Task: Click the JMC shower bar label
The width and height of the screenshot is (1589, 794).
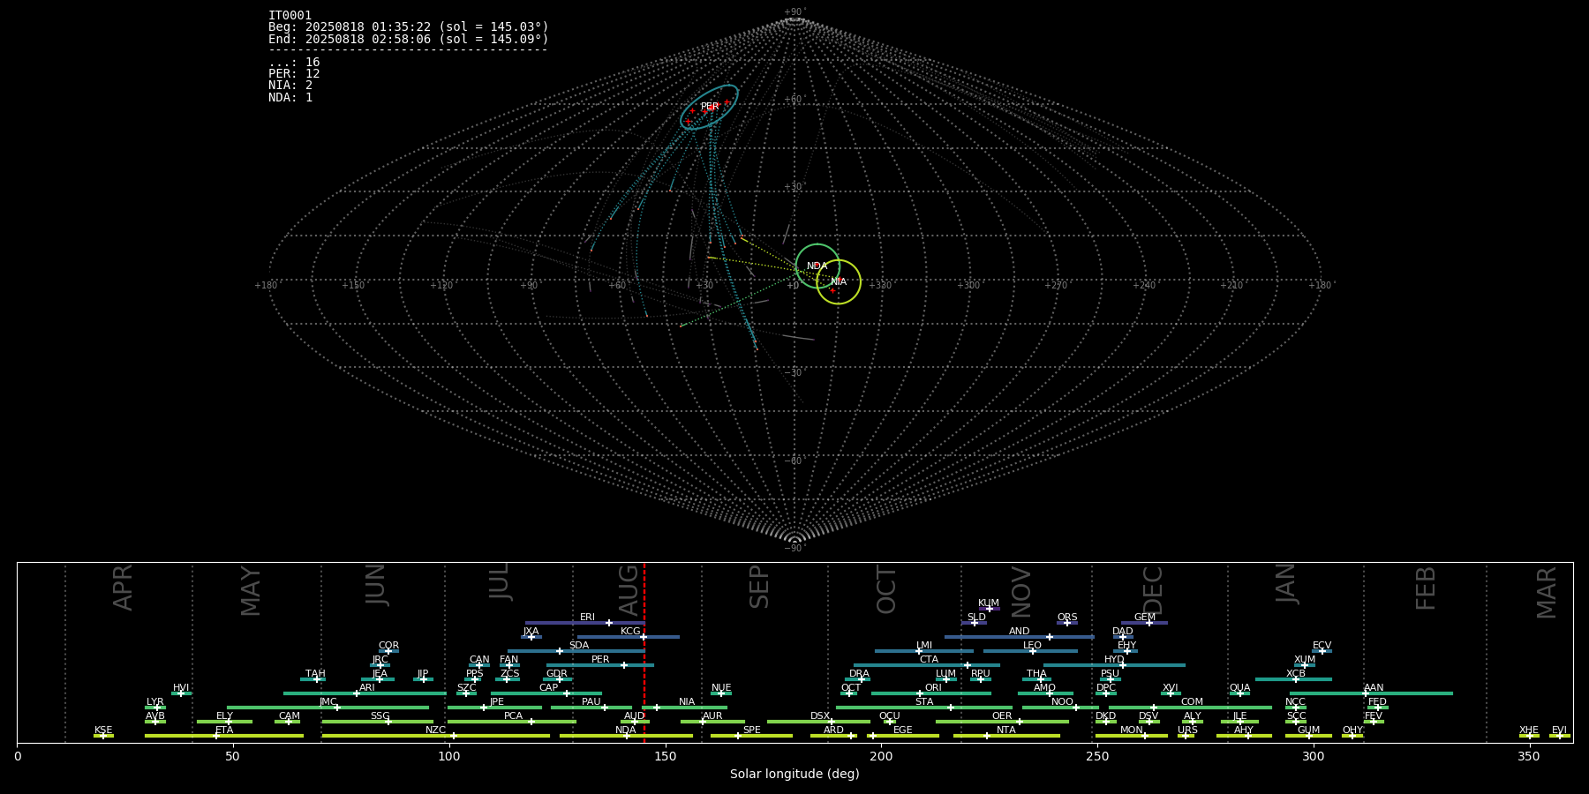Action: coord(328,701)
